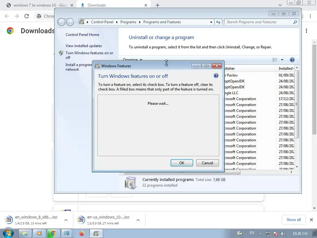Open View installed updates link
This screenshot has height=238, width=317.
tap(84, 46)
